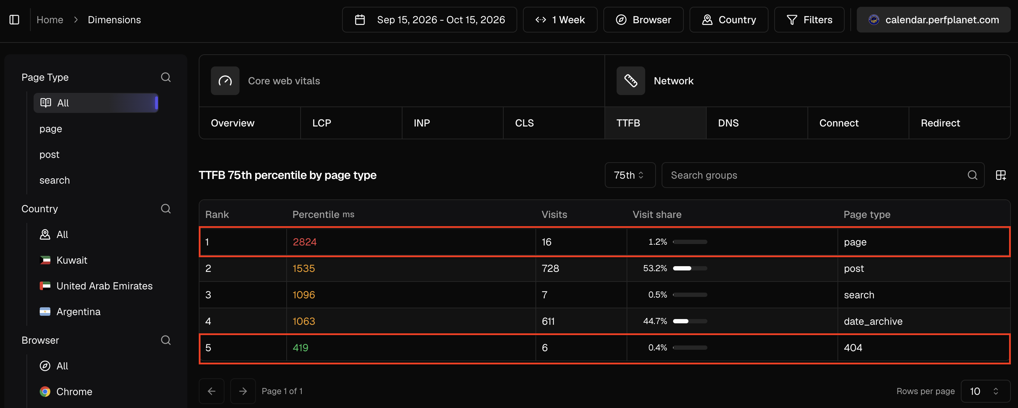Click the 53.2% visit share bar
1018x408 pixels.
(690, 268)
